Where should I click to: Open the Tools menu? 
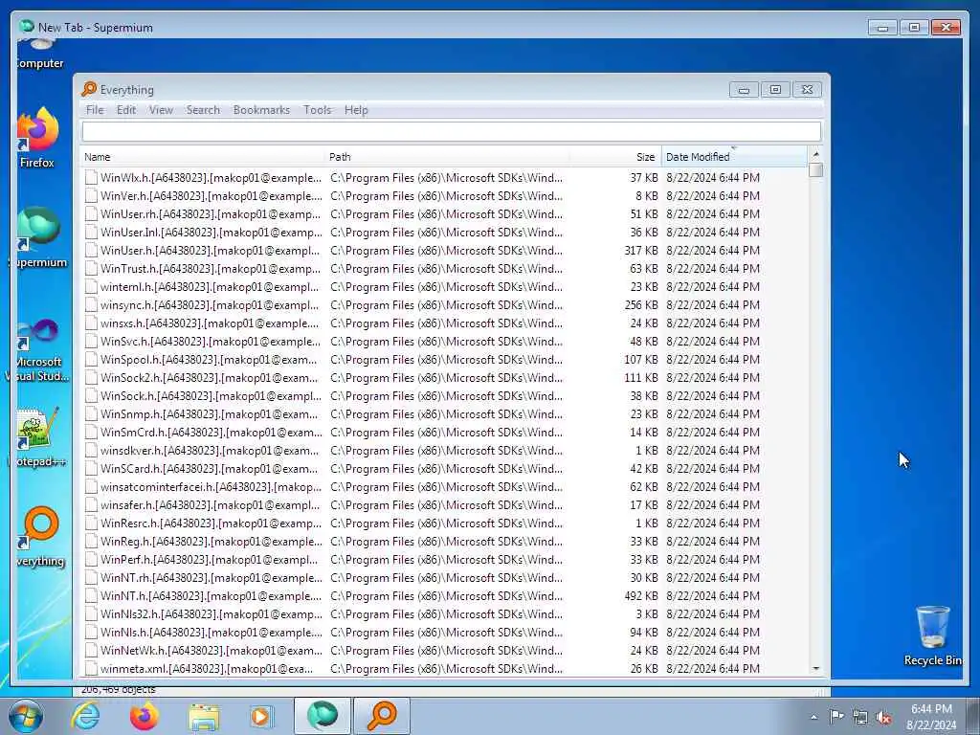[x=318, y=110]
